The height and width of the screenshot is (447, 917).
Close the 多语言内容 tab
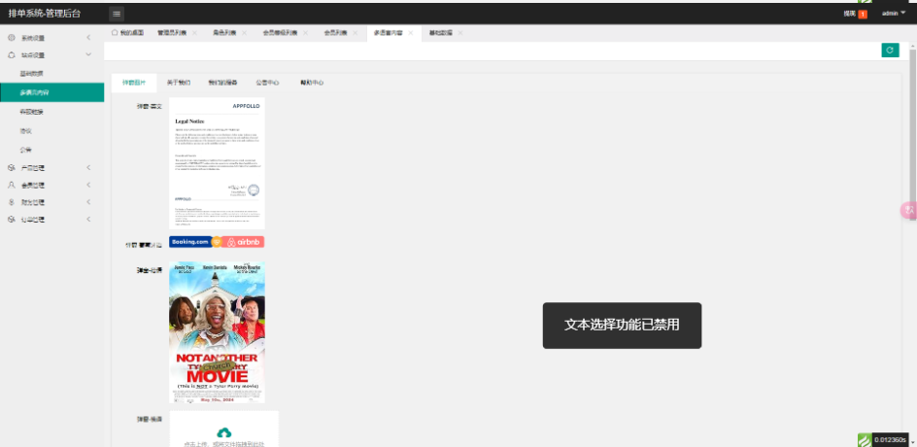(x=411, y=33)
